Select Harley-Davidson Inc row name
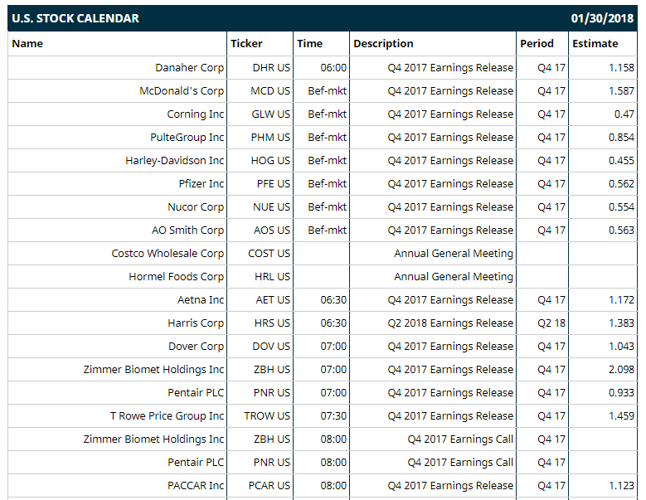Screen dimensions: 646x500 pyautogui.click(x=175, y=161)
